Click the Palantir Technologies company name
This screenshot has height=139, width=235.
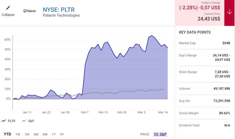[61, 16]
